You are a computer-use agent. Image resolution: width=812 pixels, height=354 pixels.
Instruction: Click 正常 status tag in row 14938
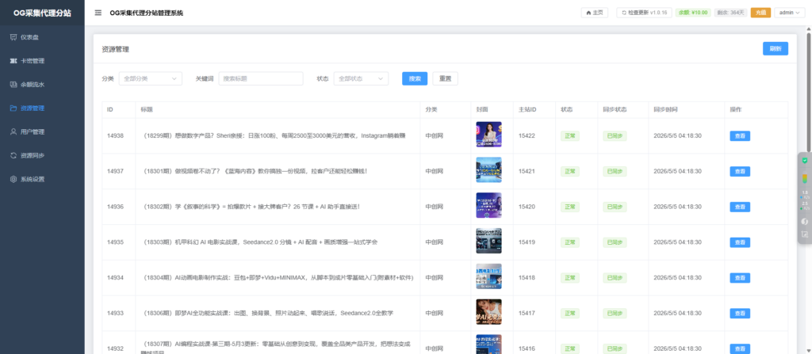pos(570,136)
